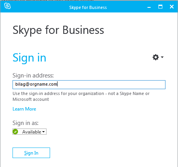Maximize the Skype for Business window
Screen dimensions: 178x167
coord(160,7)
